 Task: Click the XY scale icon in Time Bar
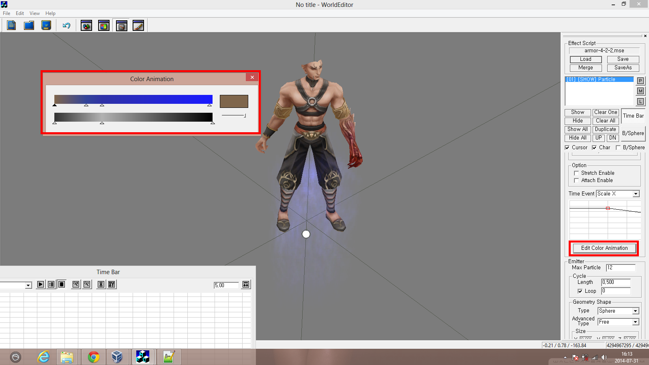point(112,284)
